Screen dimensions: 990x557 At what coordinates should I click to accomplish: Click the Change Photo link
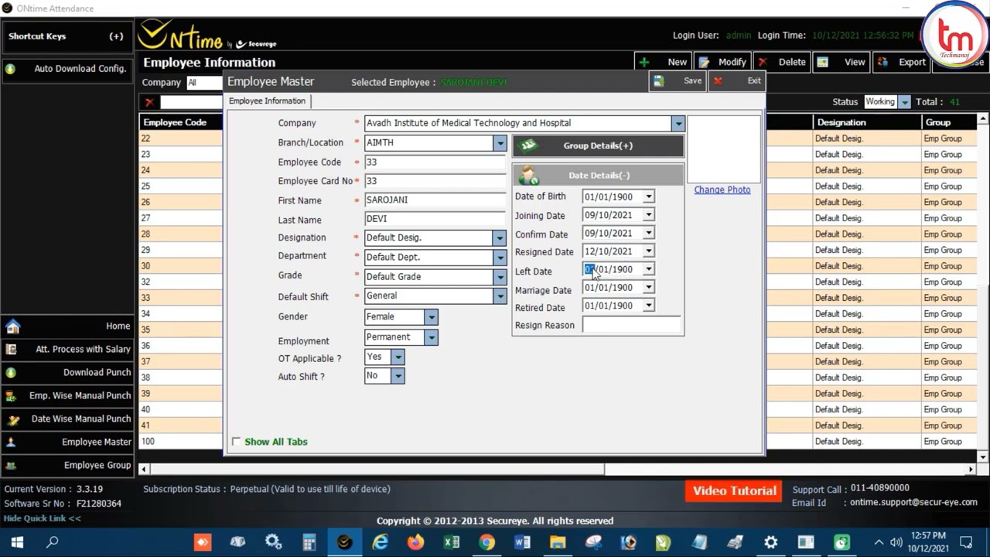722,190
